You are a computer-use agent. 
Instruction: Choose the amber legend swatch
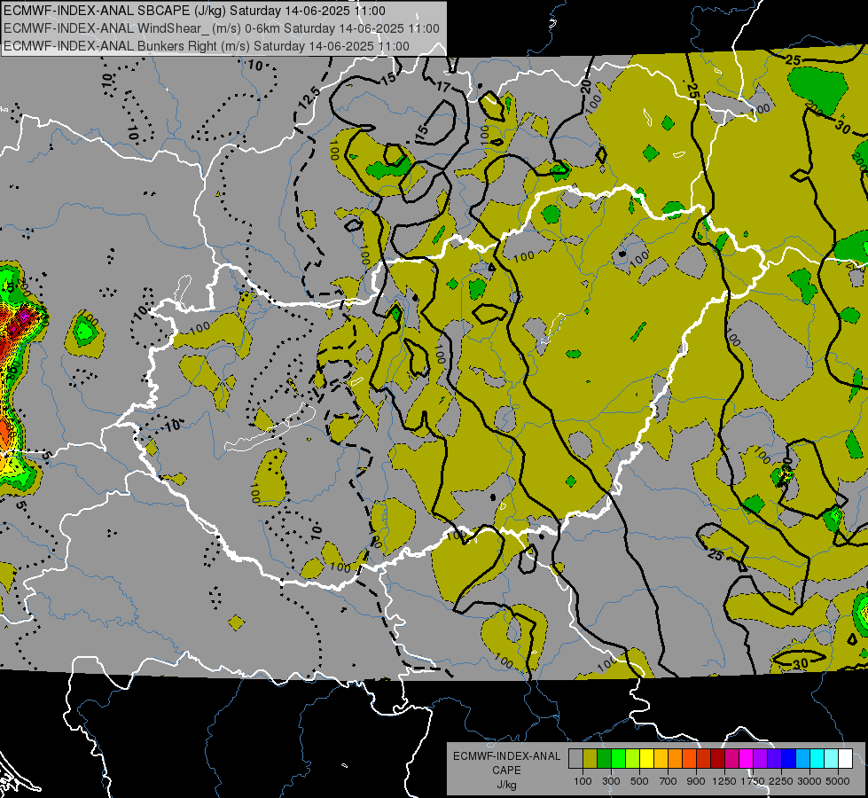click(x=661, y=759)
